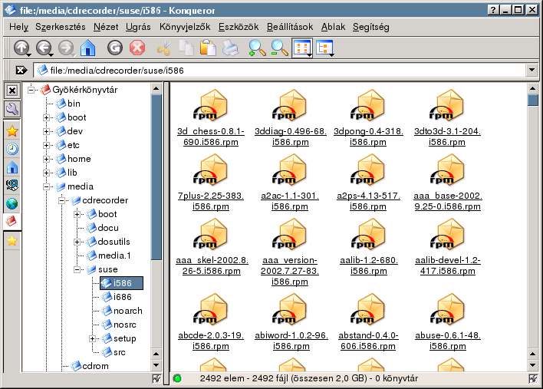Go to the Home folder icon in toolbar

87,48
